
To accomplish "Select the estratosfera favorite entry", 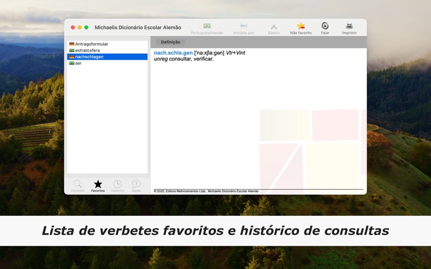I will click(x=107, y=50).
